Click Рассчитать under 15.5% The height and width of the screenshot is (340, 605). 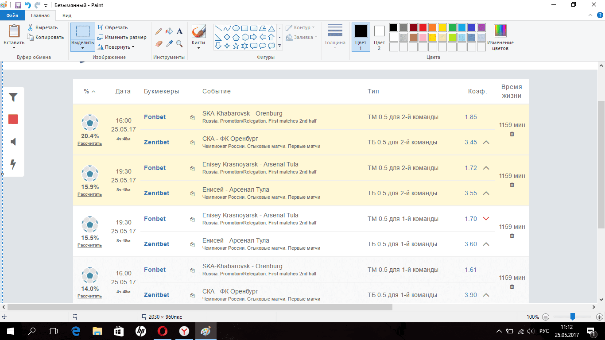click(89, 245)
